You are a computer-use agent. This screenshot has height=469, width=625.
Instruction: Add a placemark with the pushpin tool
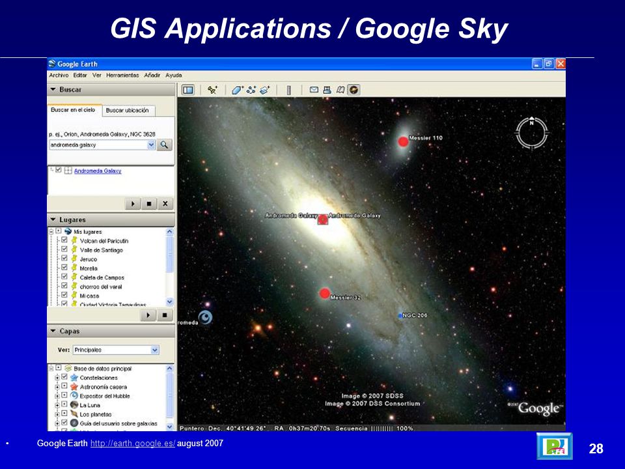212,90
